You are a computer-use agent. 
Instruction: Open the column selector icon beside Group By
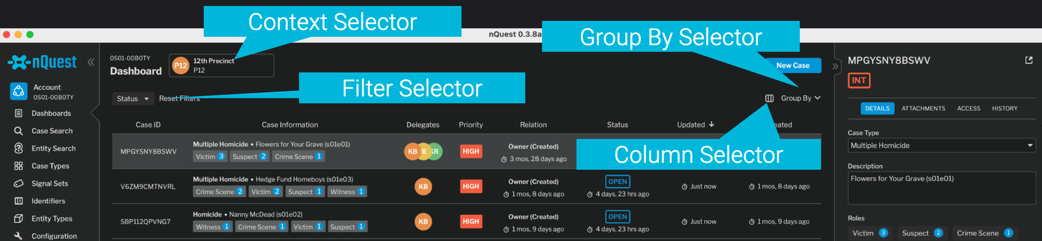[x=769, y=98]
